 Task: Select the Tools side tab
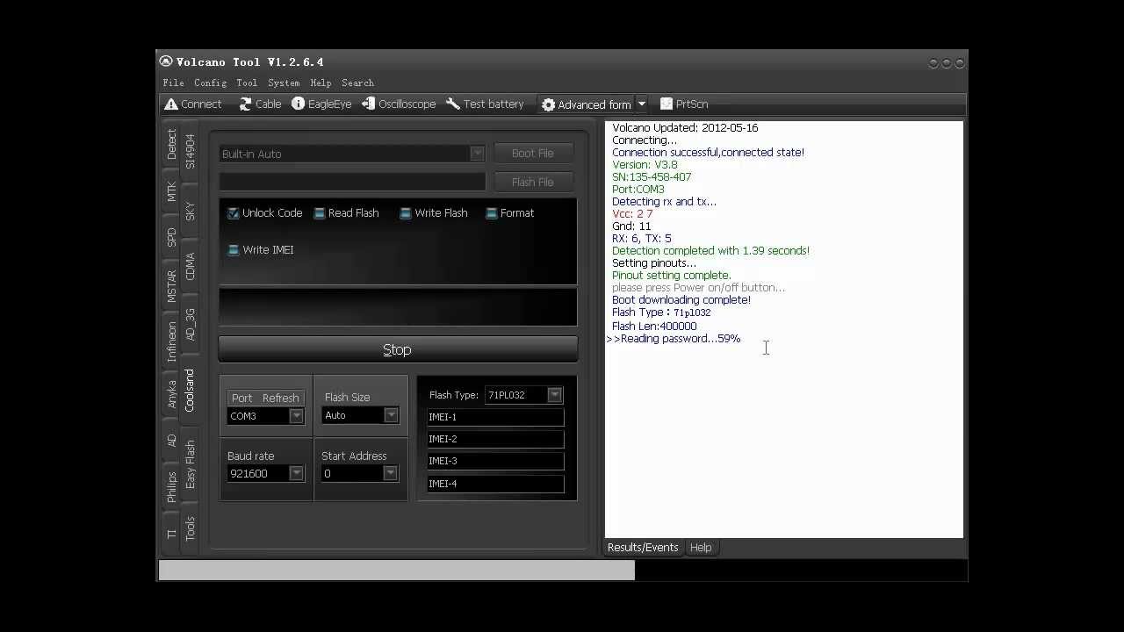[x=191, y=528]
